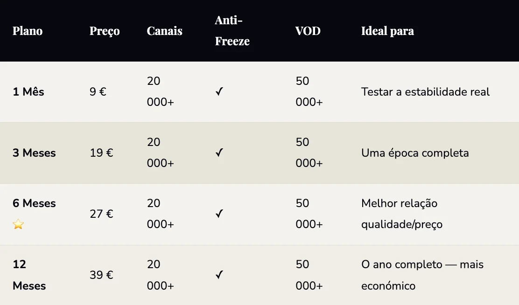Click the Anti-Freeze checkmark for 12 Meses
Image resolution: width=519 pixels, height=305 pixels.
(x=219, y=275)
